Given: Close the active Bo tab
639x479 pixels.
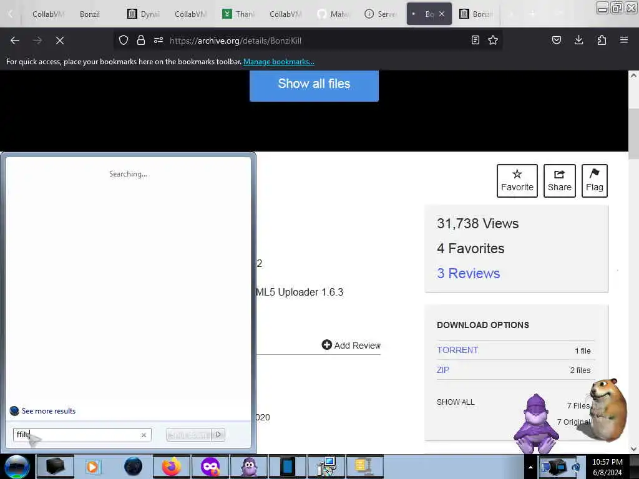Looking at the screenshot, I should [442, 14].
